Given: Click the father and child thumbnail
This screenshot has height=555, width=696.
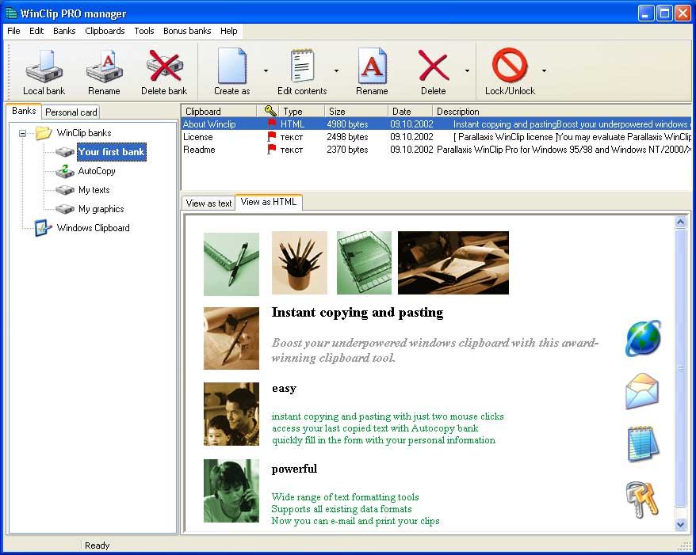Looking at the screenshot, I should [x=231, y=414].
